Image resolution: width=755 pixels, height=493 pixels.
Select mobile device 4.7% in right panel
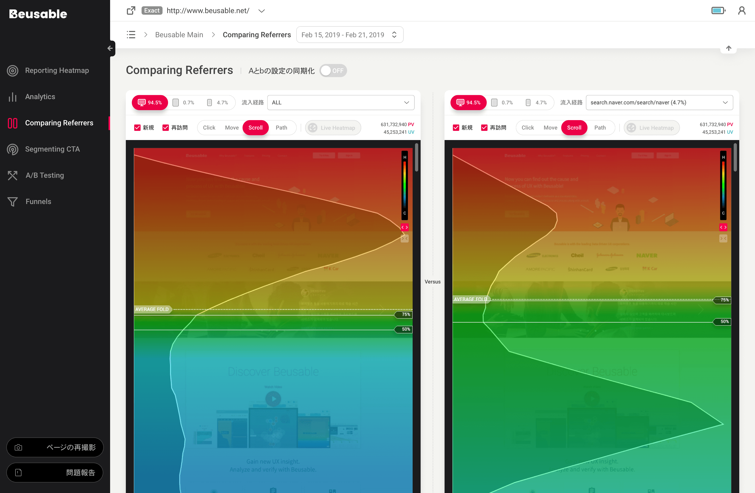tap(536, 103)
